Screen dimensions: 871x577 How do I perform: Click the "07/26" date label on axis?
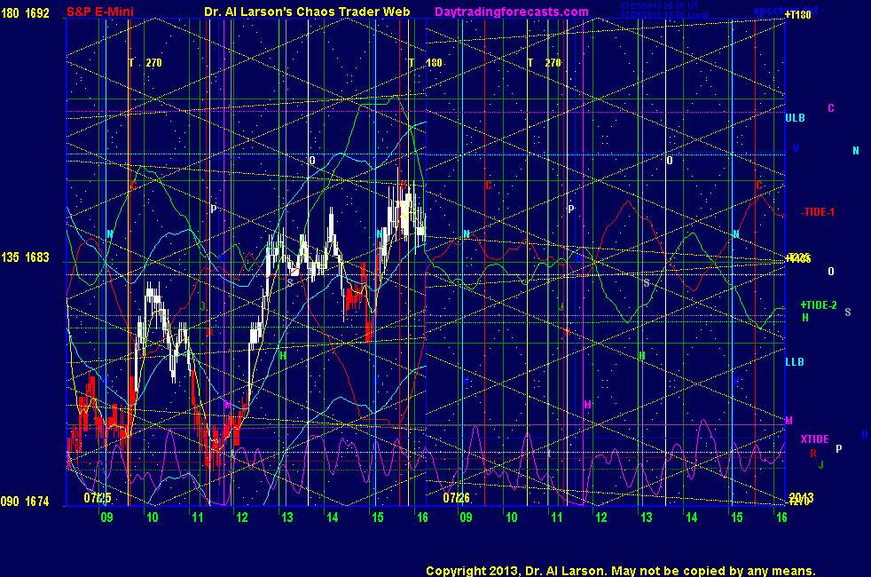pyautogui.click(x=456, y=497)
